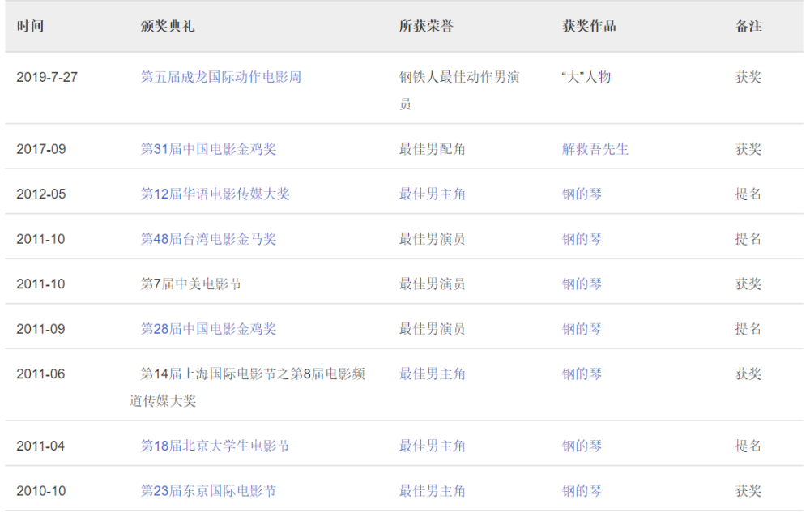Open the 解救吾先生 film link
Screen dimensions: 810x521
[x=595, y=149]
